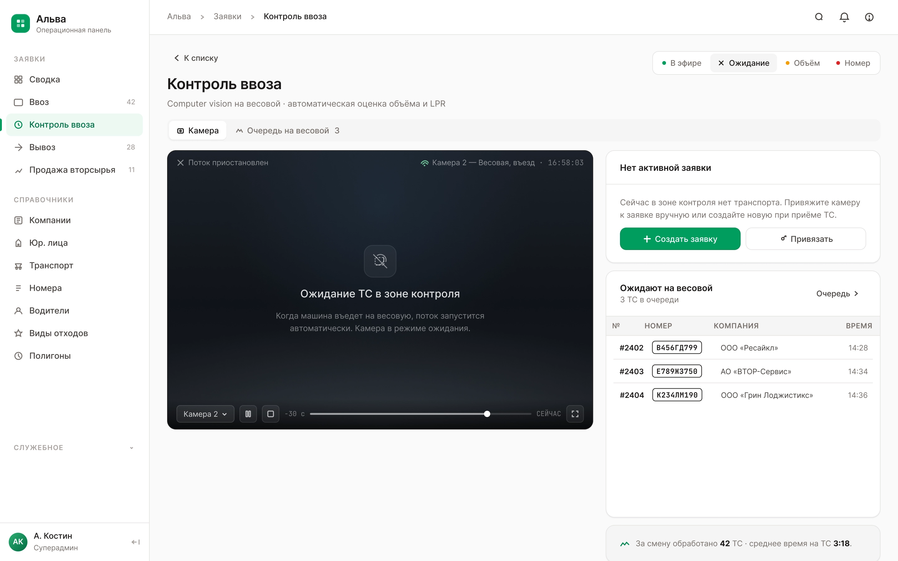Screen dimensions: 898x561
Task: Open Продажа вторсырья in sidebar
Action: (x=74, y=170)
